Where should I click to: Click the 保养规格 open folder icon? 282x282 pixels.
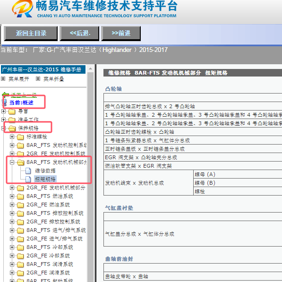coord(12,128)
